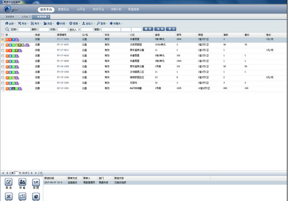The width and height of the screenshot is (288, 201).
Task: Open the 地图 (map) icon
Action: click(36, 183)
